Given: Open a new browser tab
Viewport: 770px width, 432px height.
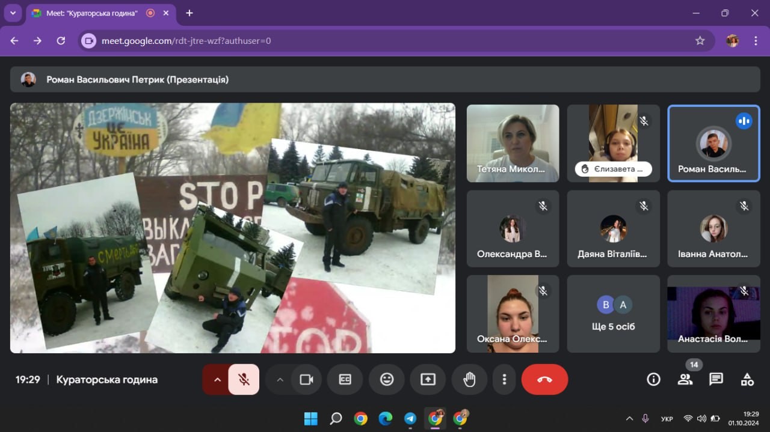Looking at the screenshot, I should click(189, 13).
